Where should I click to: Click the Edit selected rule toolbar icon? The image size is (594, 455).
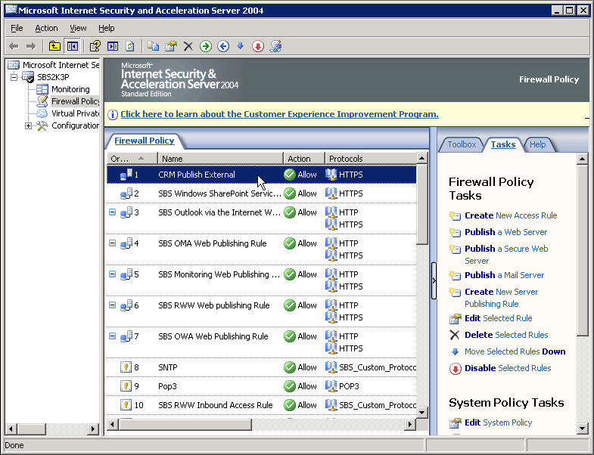coord(171,47)
